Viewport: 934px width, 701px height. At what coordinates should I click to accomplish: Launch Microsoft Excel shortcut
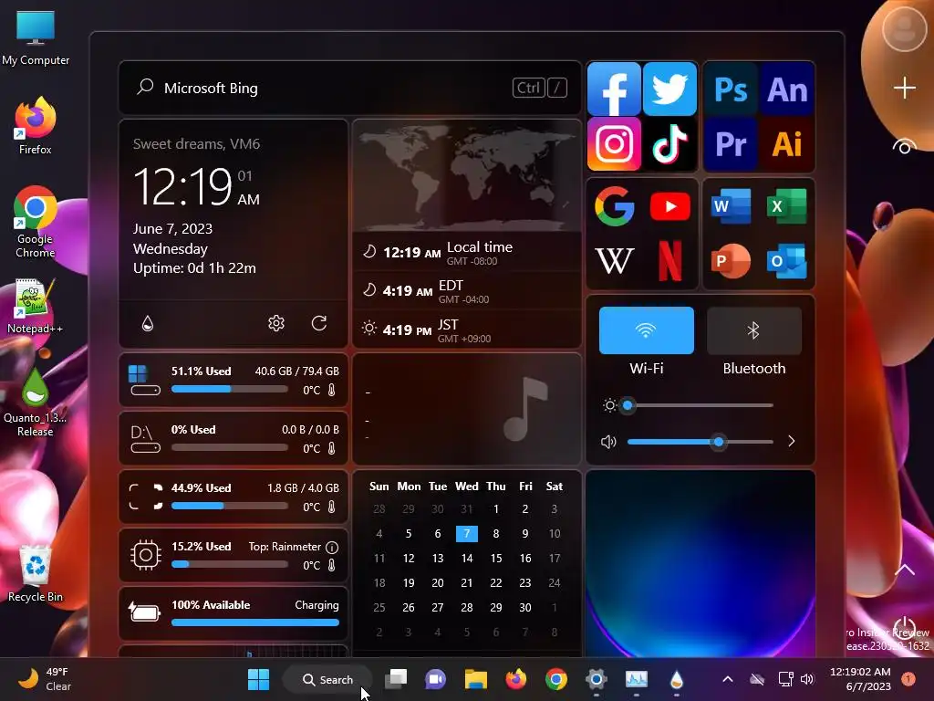(x=787, y=206)
